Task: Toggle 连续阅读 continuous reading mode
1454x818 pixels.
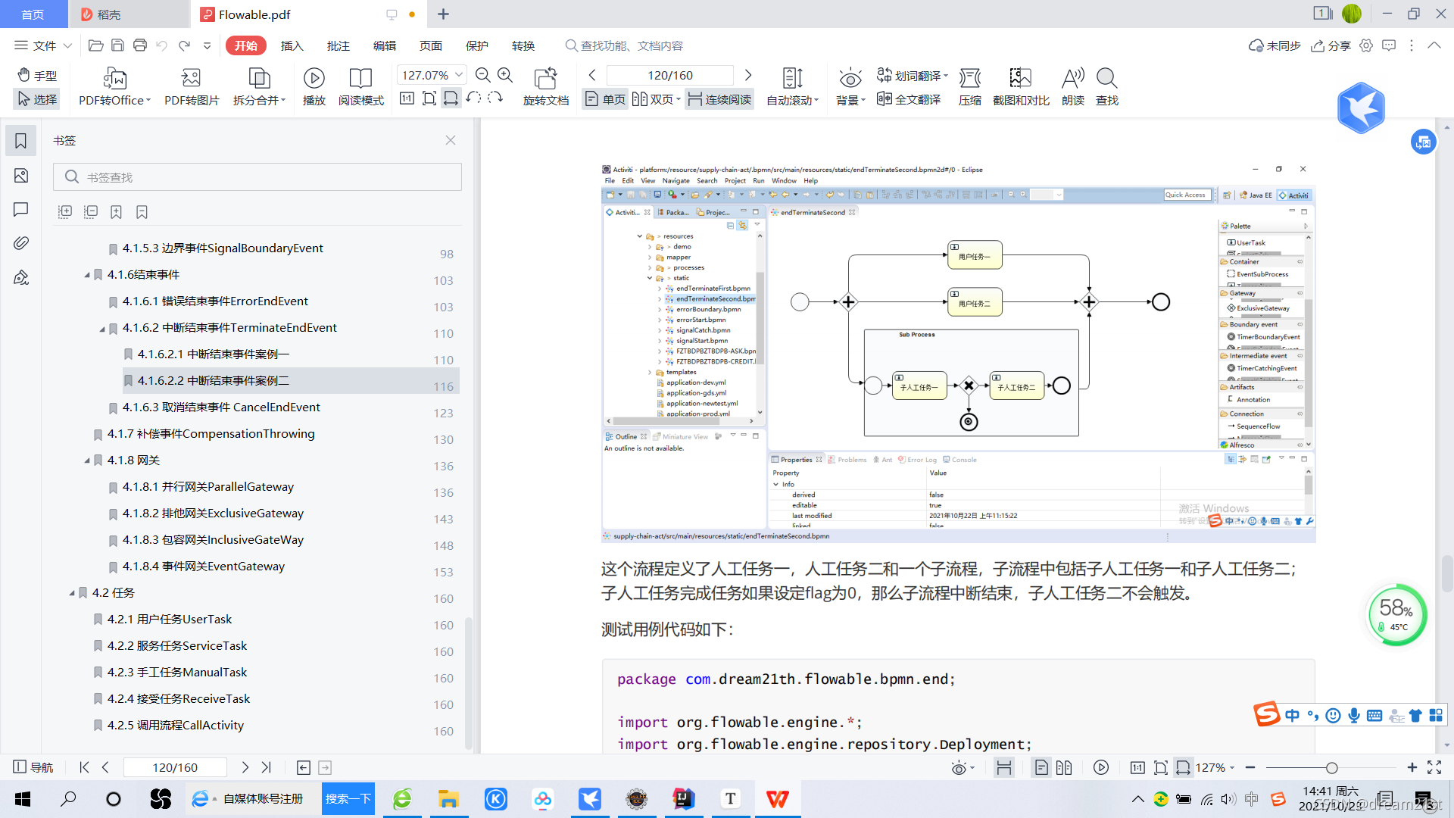Action: 719,99
